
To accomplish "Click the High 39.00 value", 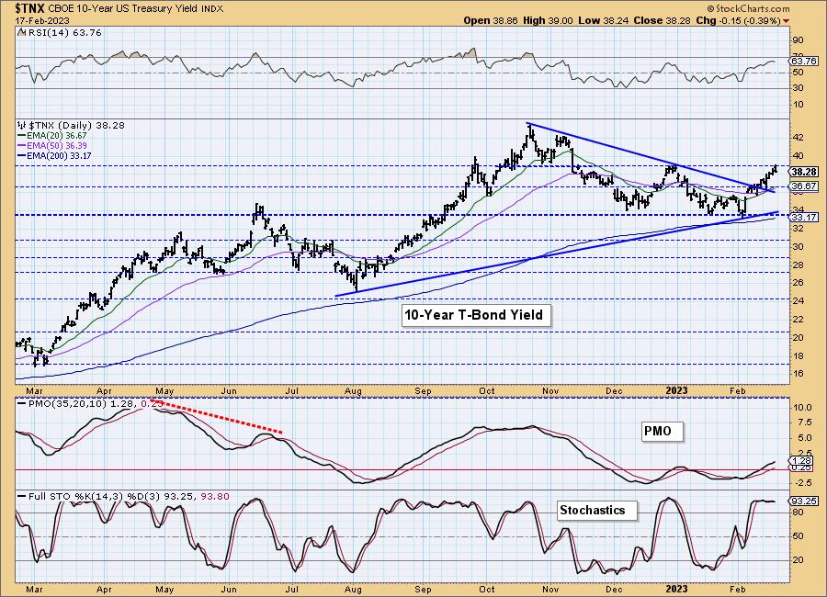I will tap(548, 20).
